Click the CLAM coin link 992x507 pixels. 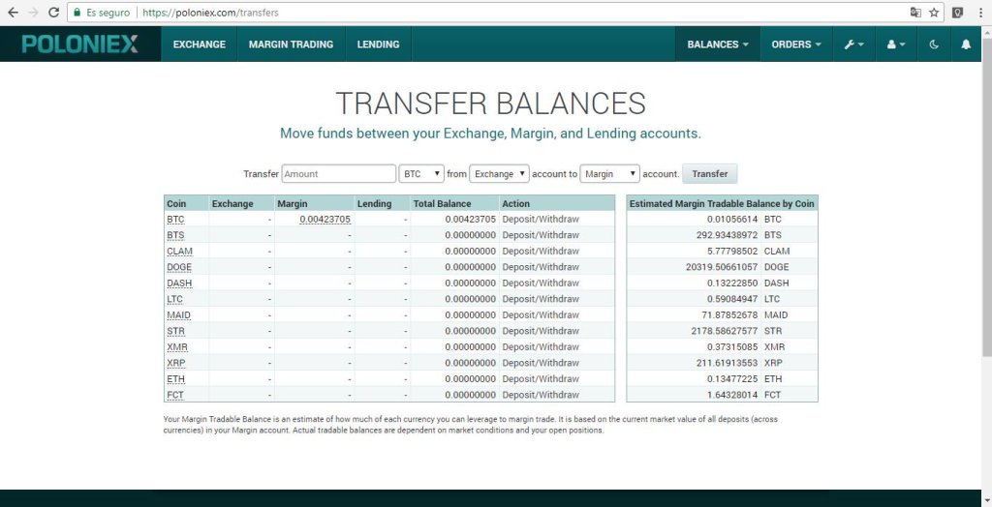tap(179, 251)
